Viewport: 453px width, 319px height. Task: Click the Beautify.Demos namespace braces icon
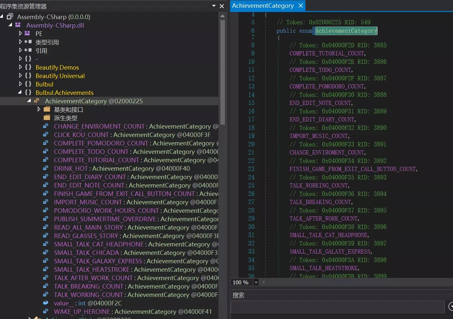[28, 67]
